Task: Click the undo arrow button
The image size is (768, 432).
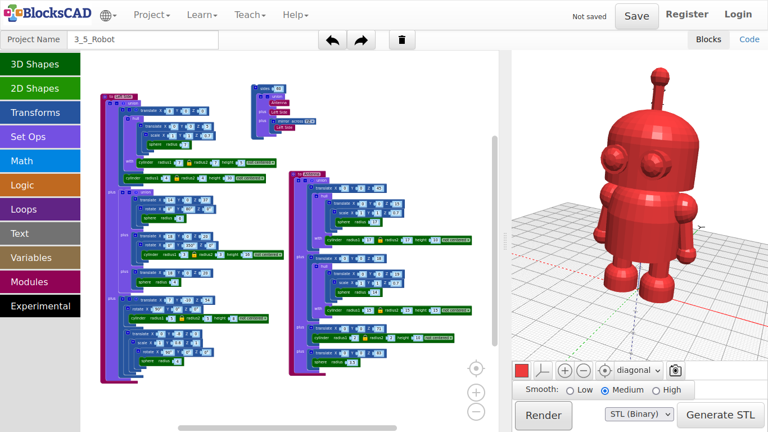Action: (x=332, y=40)
